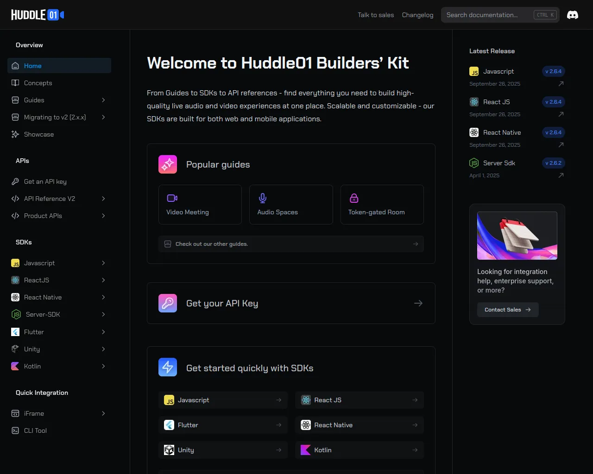Expand the Kotlin sidebar chevron

[x=103, y=366]
